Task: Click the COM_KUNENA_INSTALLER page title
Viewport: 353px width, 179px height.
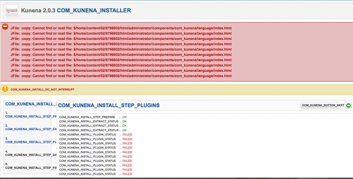Action: pos(94,11)
